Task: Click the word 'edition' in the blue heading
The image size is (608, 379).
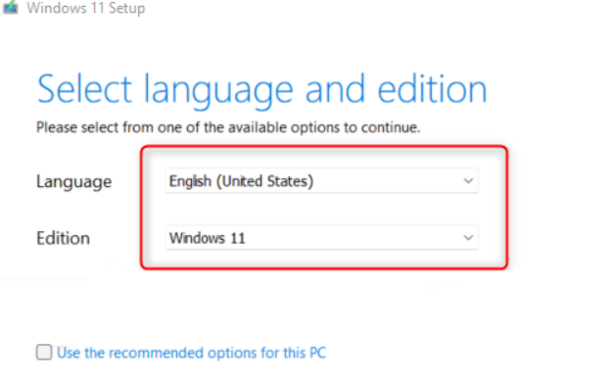Action: pos(432,89)
